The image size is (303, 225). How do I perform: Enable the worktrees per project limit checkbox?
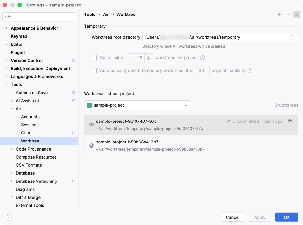[94, 58]
